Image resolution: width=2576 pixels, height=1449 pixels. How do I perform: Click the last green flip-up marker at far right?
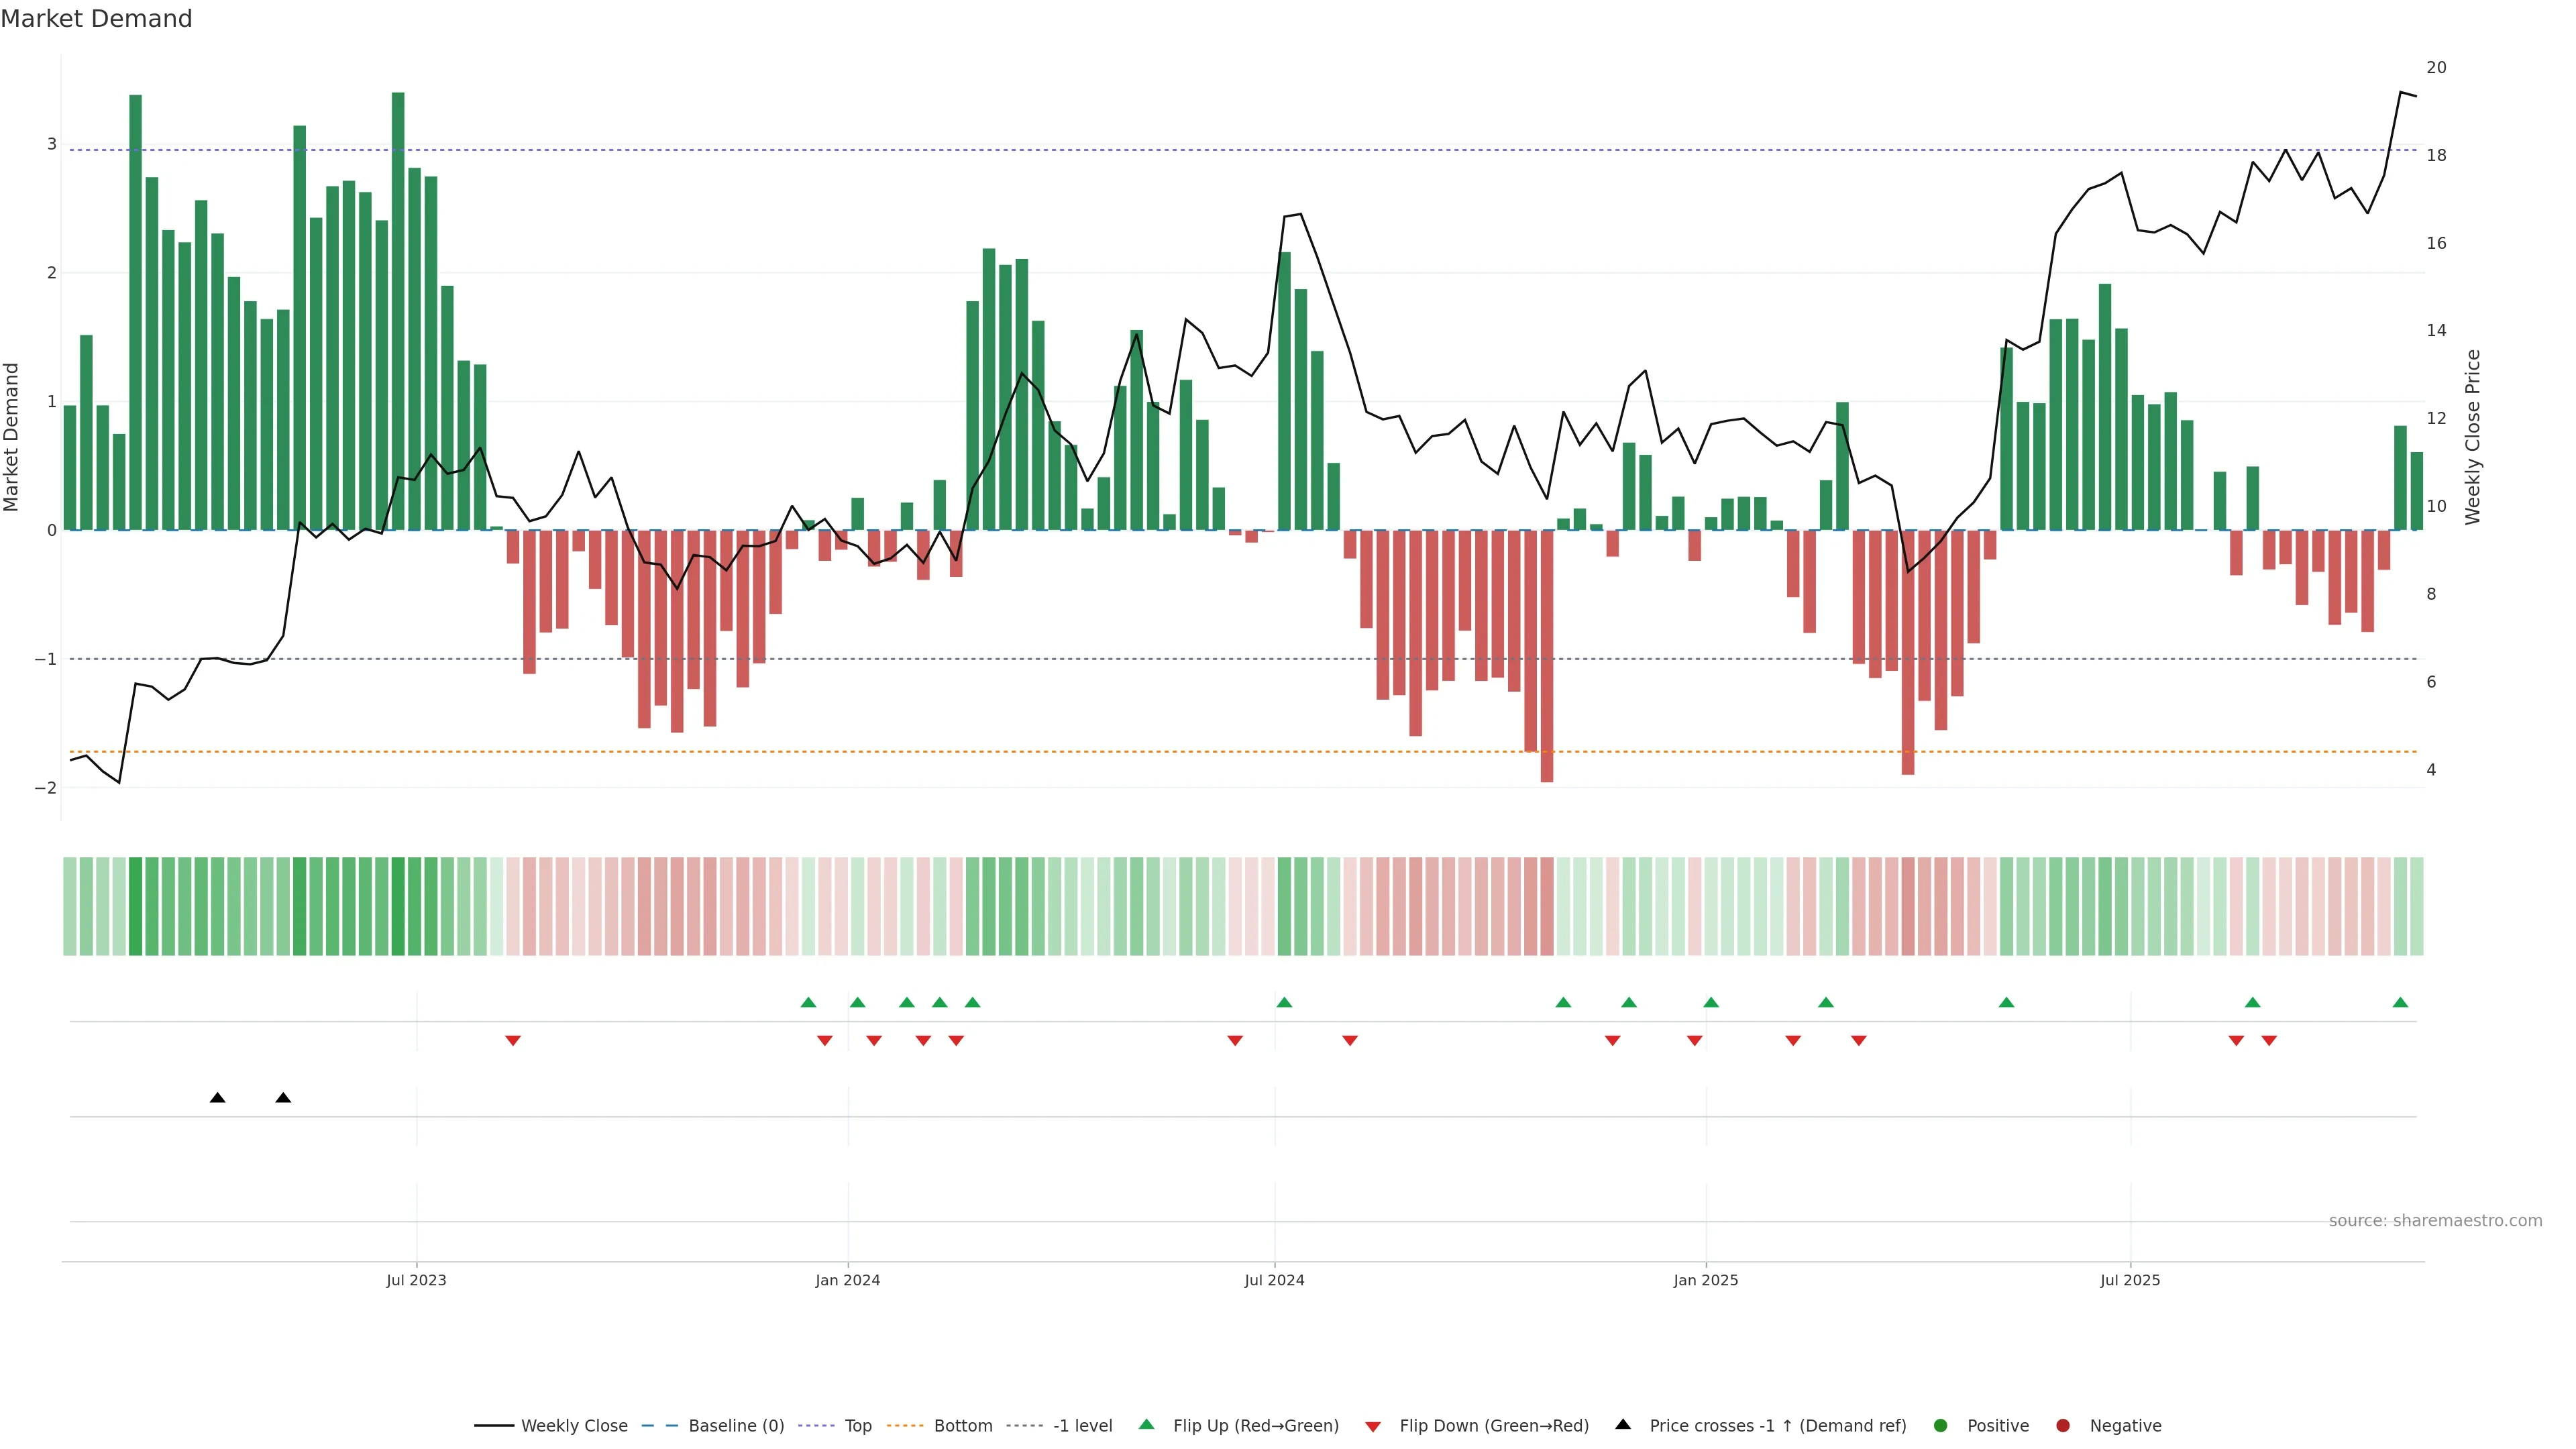click(x=2400, y=1002)
